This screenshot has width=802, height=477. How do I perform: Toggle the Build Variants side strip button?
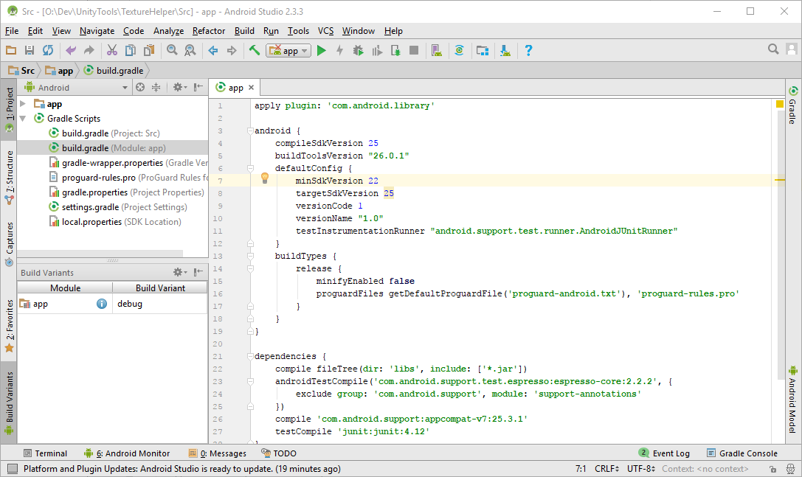pyautogui.click(x=9, y=403)
